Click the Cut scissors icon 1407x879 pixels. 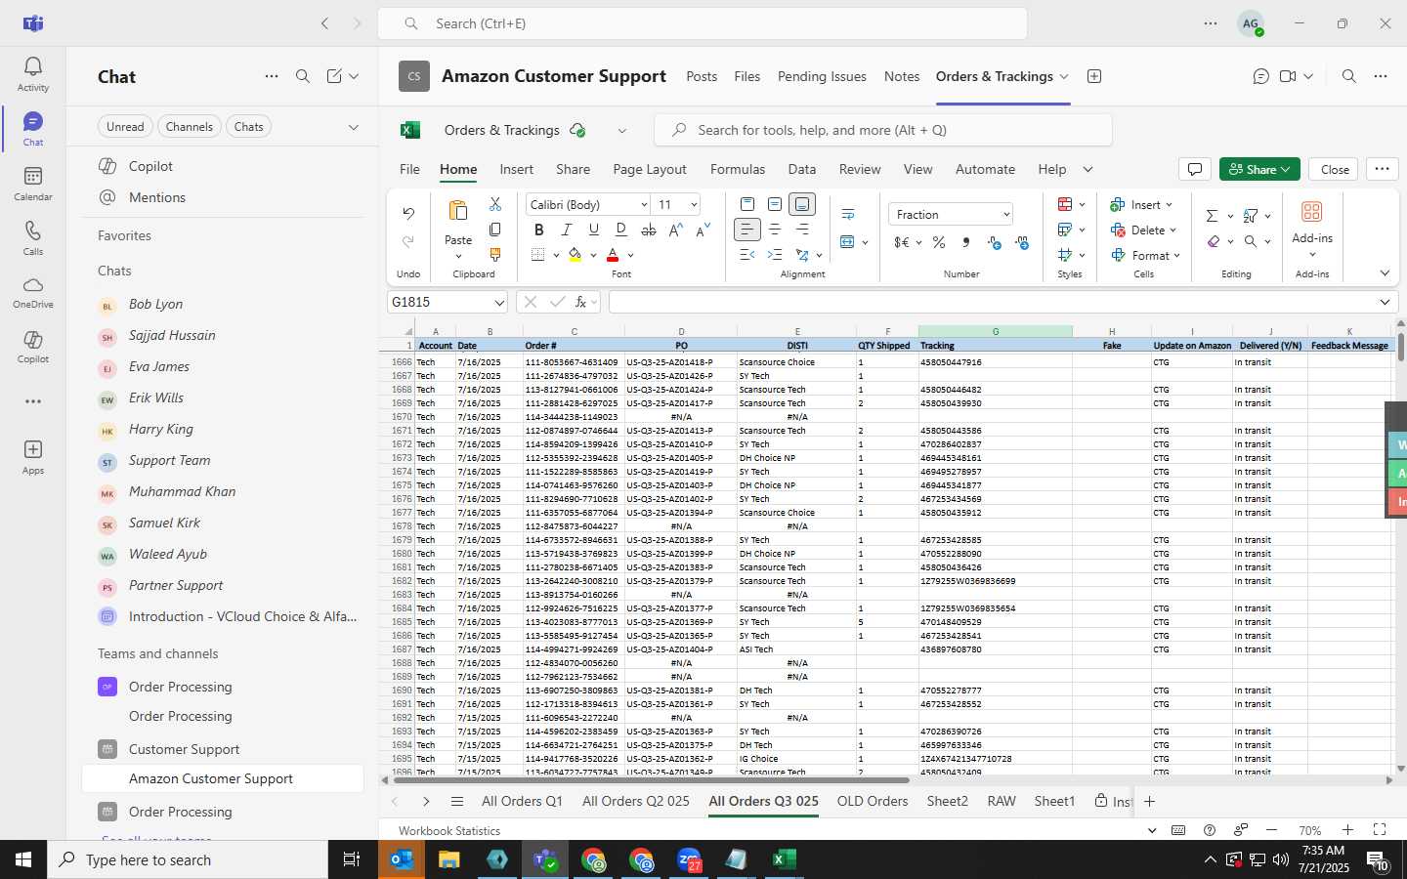click(495, 204)
